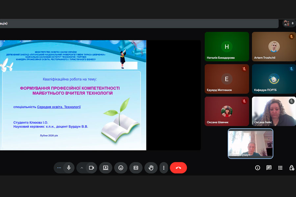Select Наталія Бикадорова participant tile
296x197 pixels.
[227, 47]
